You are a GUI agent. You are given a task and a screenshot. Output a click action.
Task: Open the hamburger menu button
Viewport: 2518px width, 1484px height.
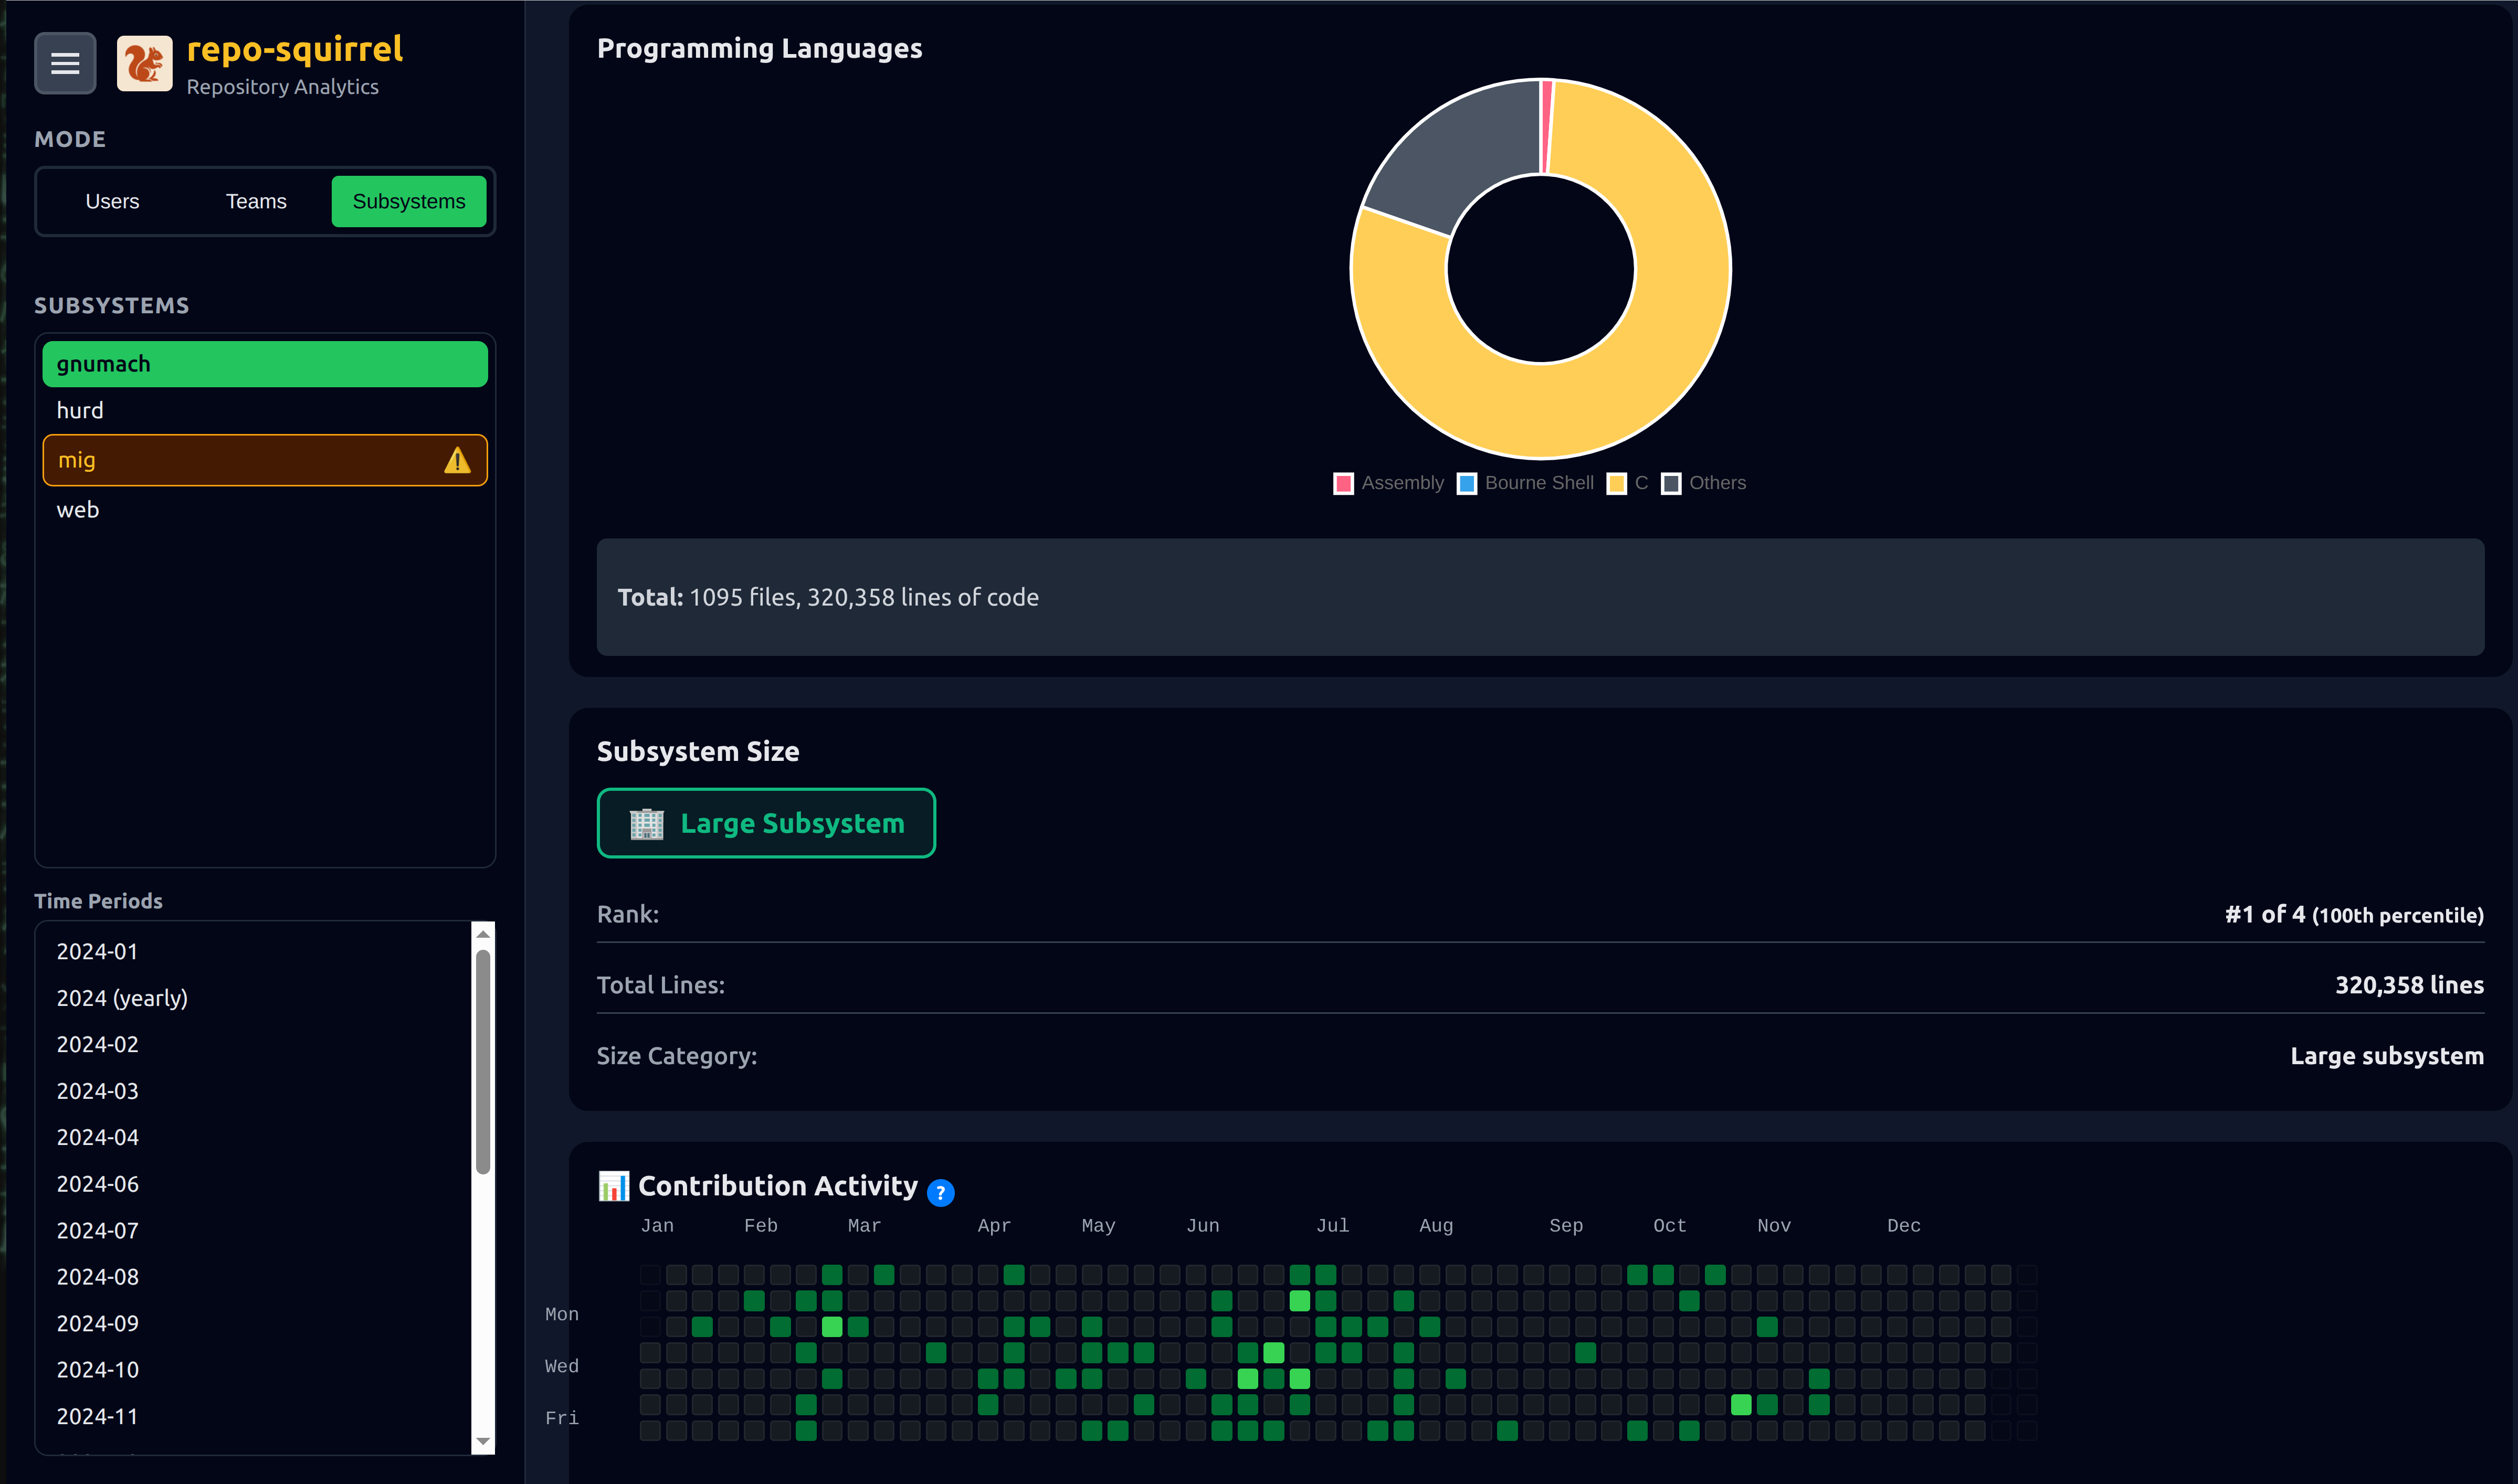pyautogui.click(x=65, y=63)
